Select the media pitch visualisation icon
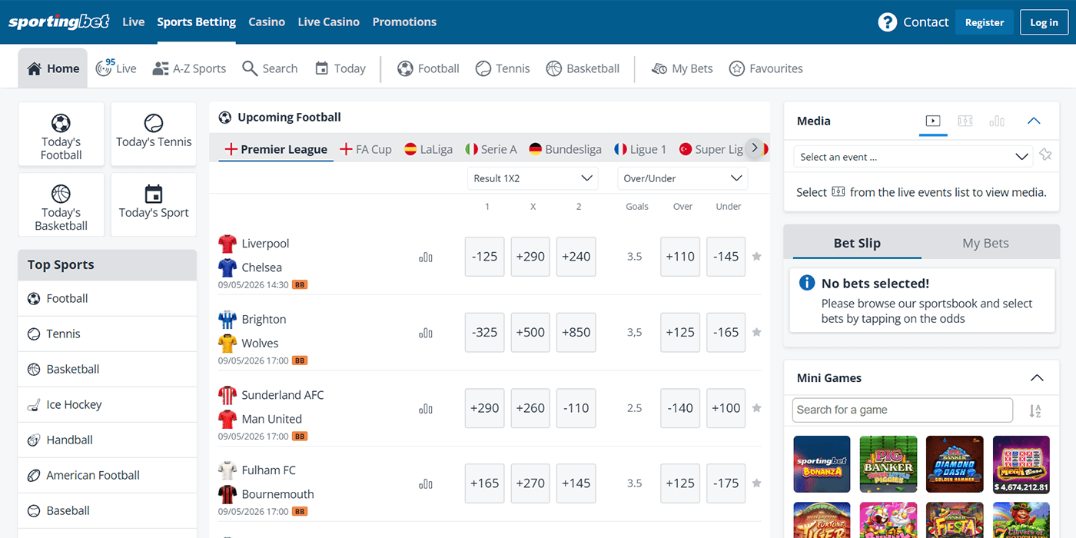The height and width of the screenshot is (538, 1076). (965, 121)
